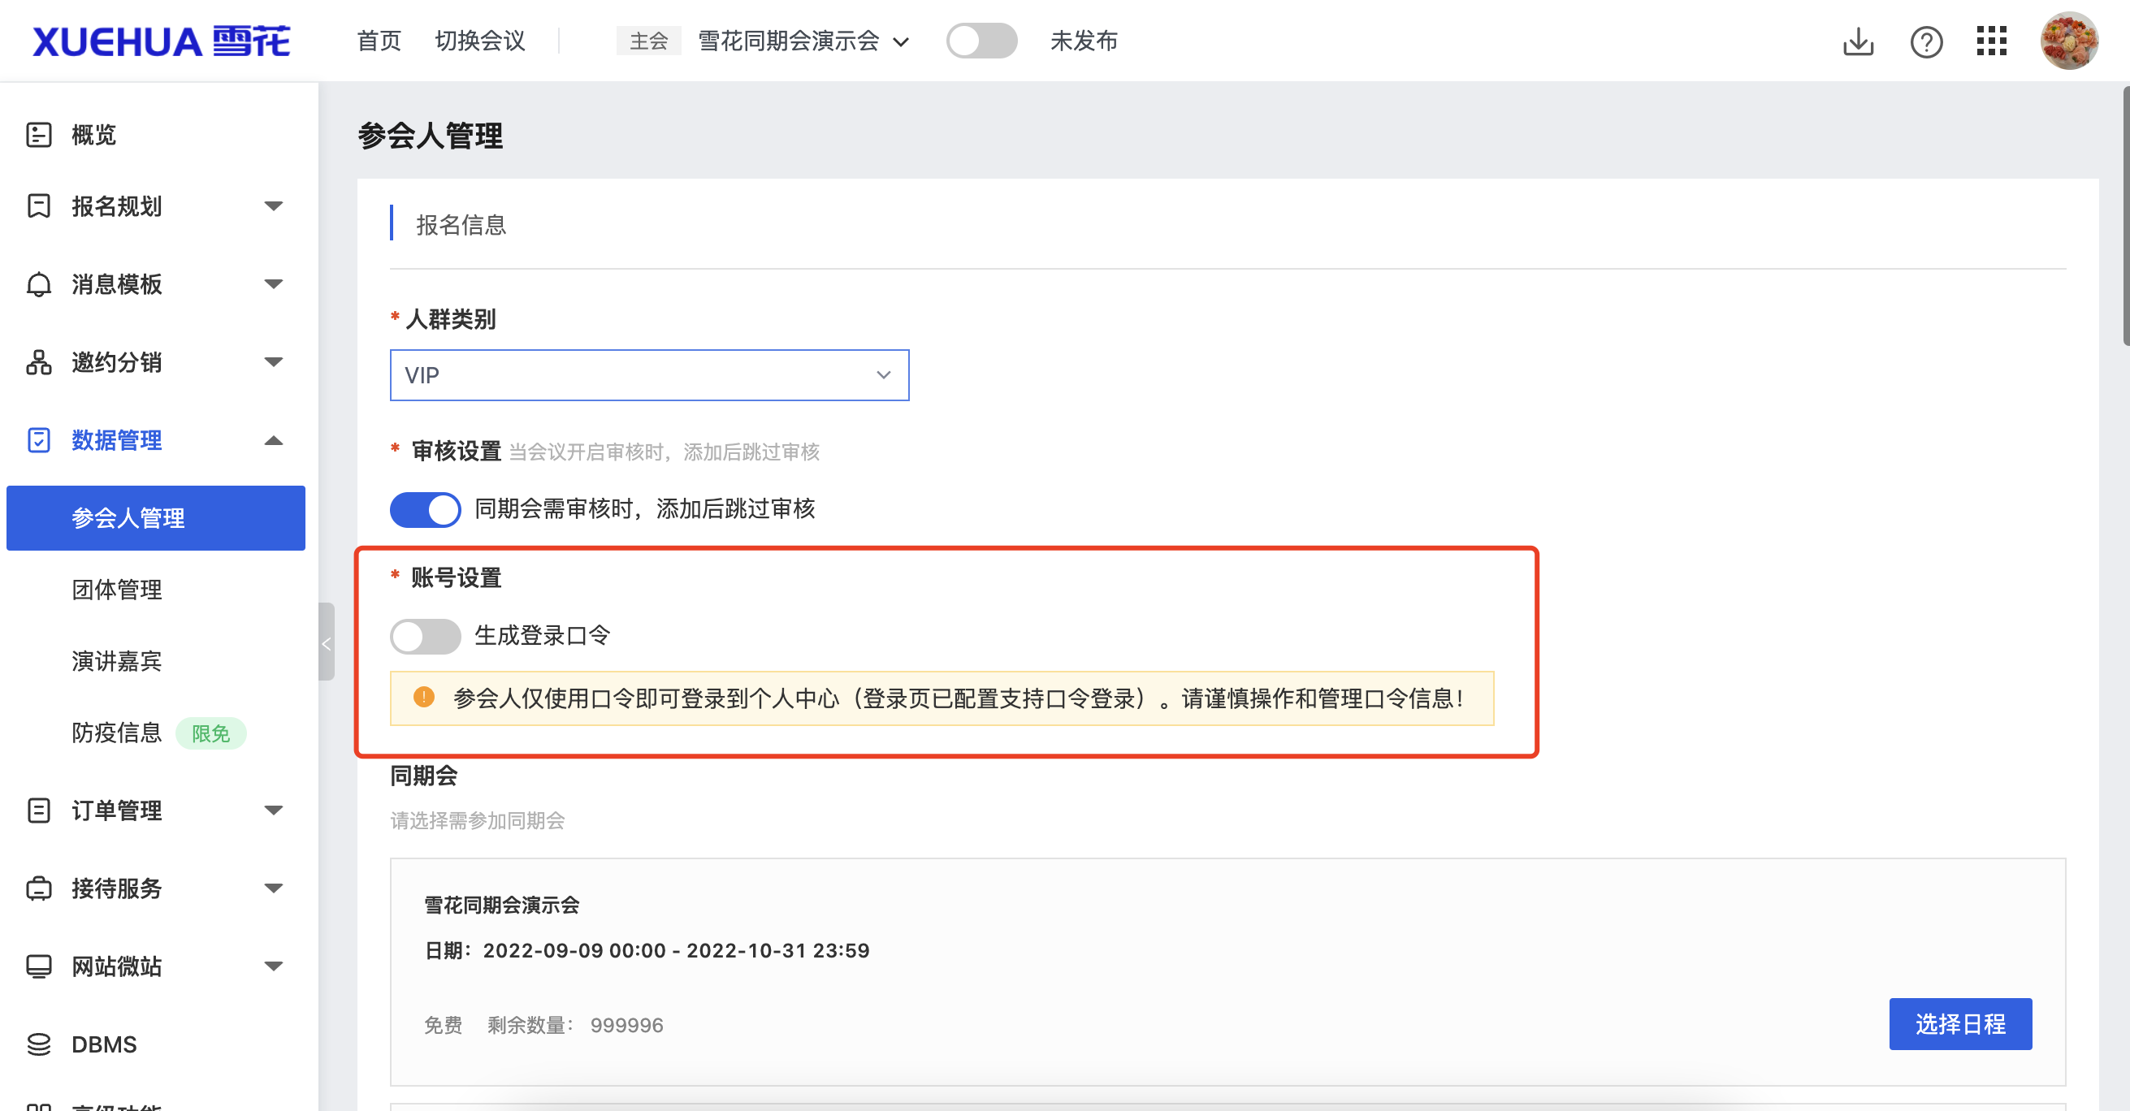Click the user avatar thumbnail

pyautogui.click(x=2068, y=41)
